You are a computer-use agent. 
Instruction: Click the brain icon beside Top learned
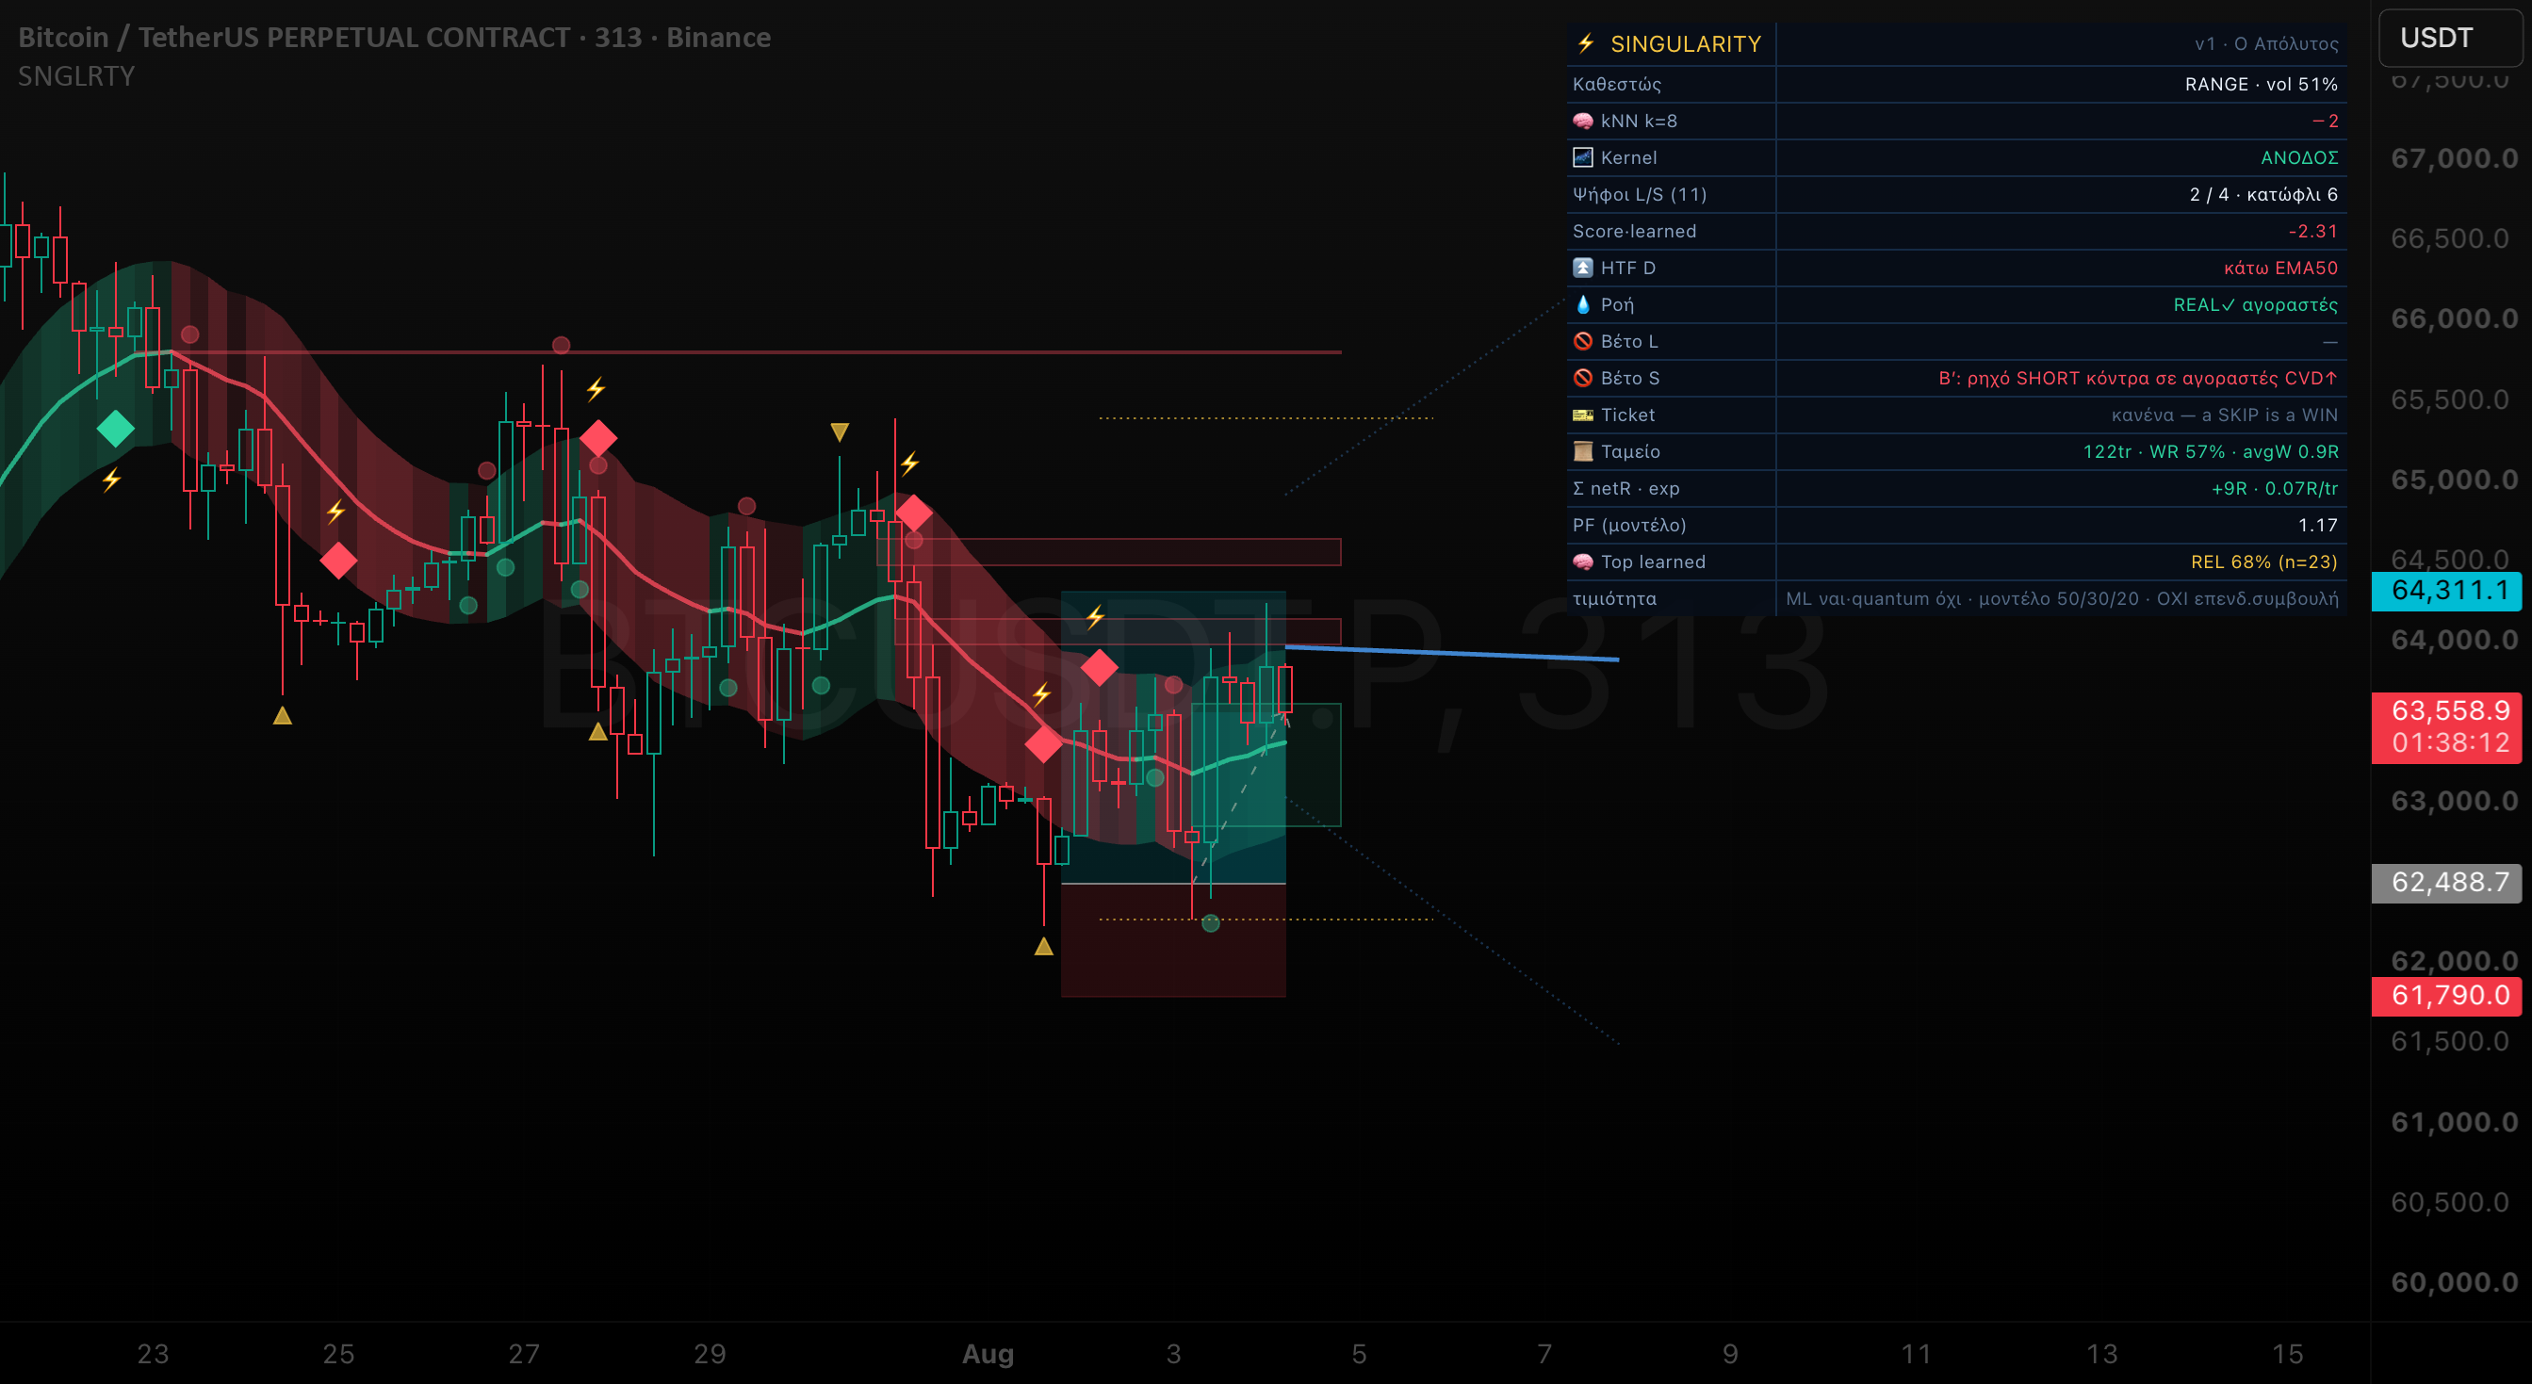pos(1582,562)
